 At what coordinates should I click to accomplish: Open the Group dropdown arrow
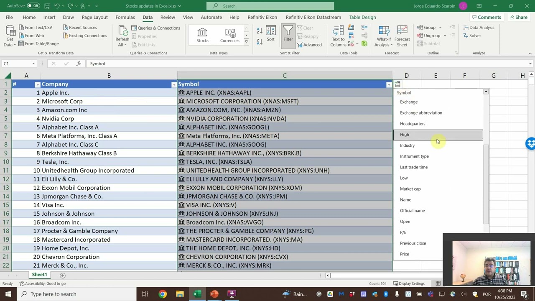440,28
